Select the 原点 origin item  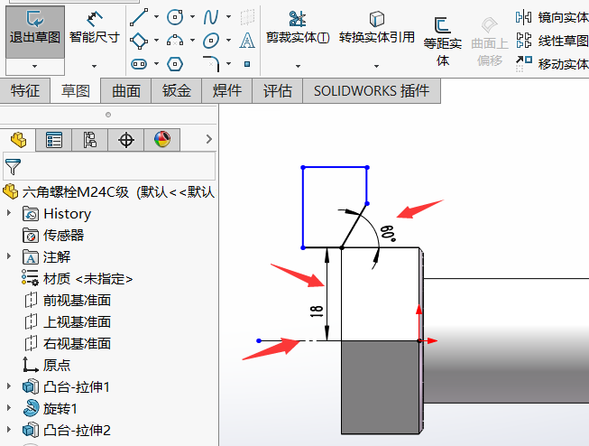(x=47, y=365)
